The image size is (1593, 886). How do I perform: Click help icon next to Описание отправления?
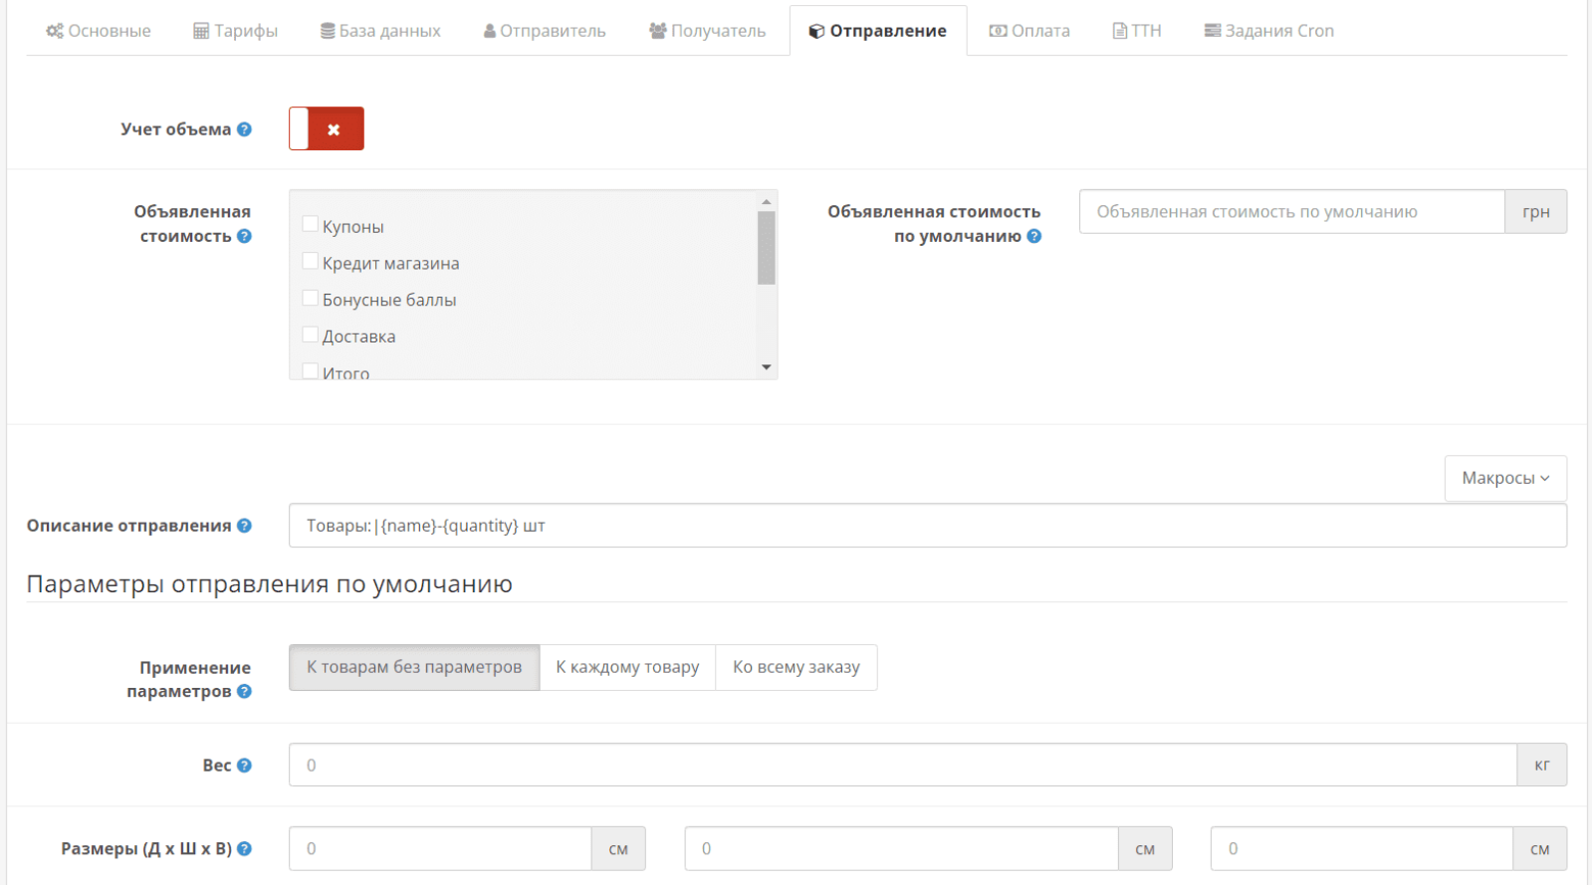click(244, 526)
